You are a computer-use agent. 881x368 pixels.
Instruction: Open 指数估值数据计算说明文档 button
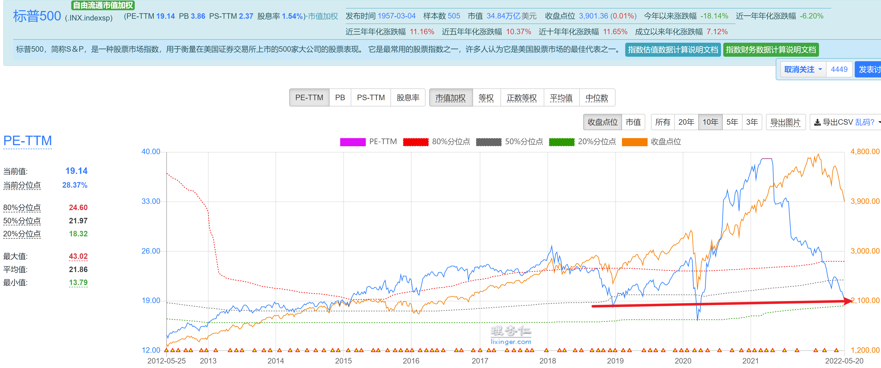(672, 50)
